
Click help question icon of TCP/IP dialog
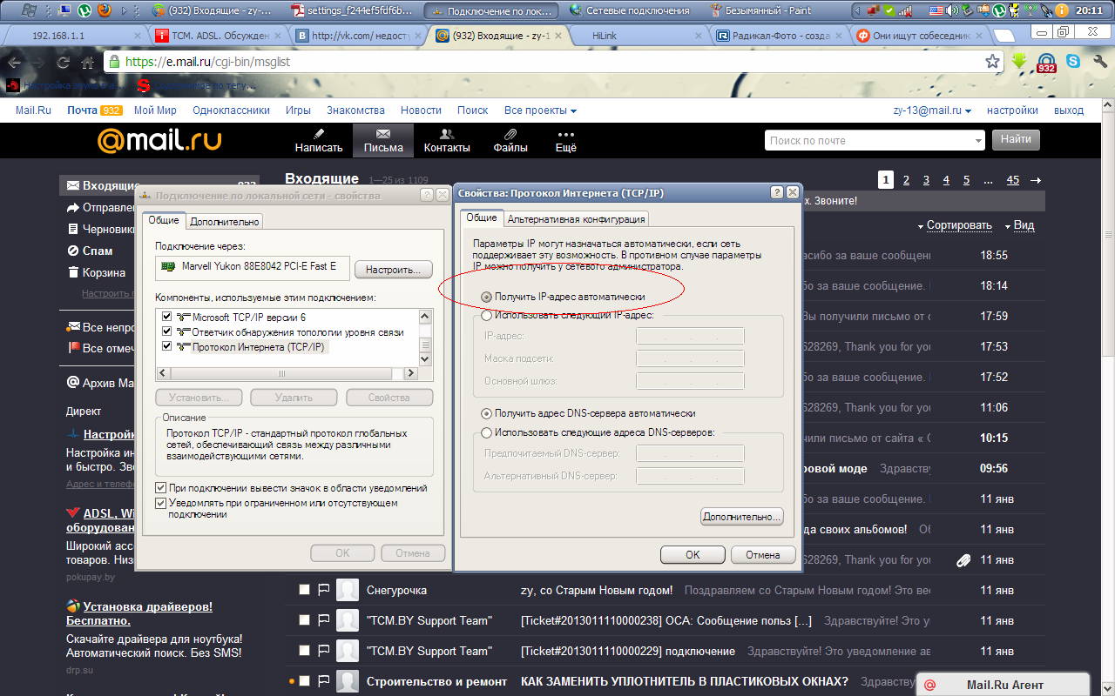point(777,192)
